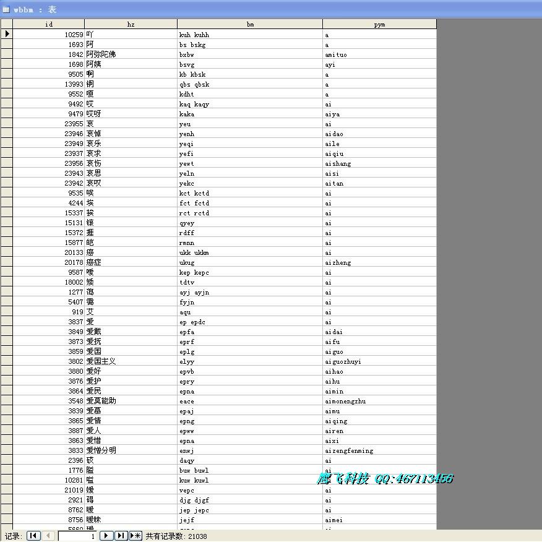Click bm cell djg djgf
The width and height of the screenshot is (542, 542).
tap(250, 500)
